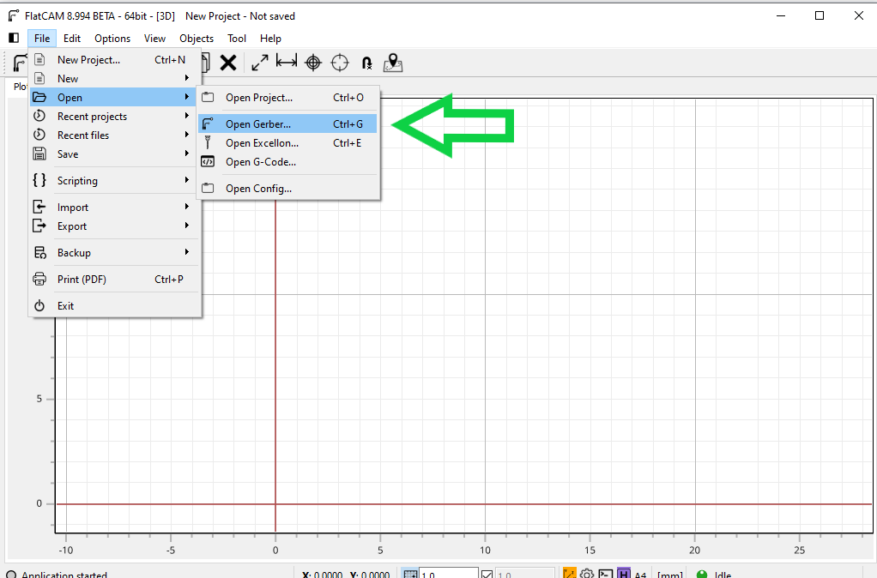
Task: Expand the Recent files submenu
Action: 115,135
